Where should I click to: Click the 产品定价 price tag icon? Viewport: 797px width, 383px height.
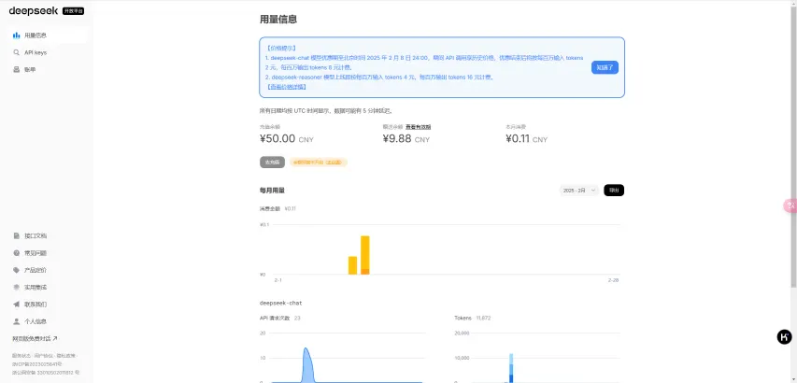tap(16, 270)
